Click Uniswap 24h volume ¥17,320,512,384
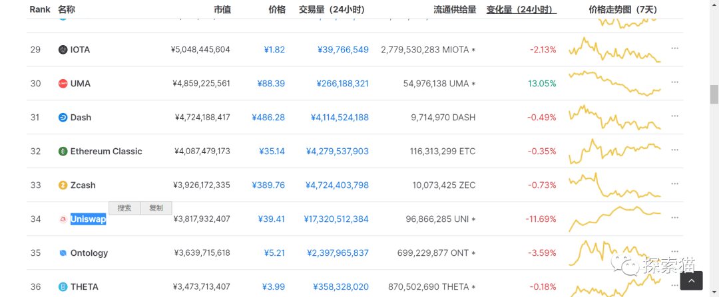The image size is (719, 297). pyautogui.click(x=336, y=219)
